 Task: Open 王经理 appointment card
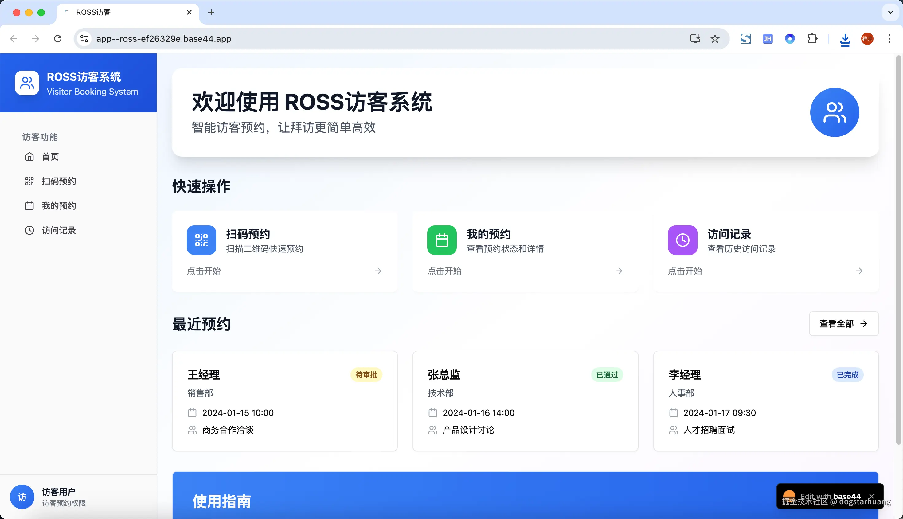point(284,401)
